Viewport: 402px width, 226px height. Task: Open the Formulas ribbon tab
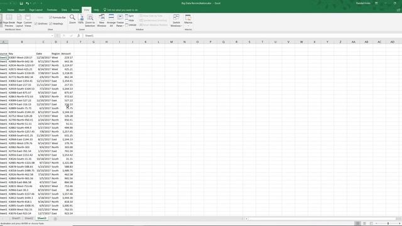click(52, 10)
